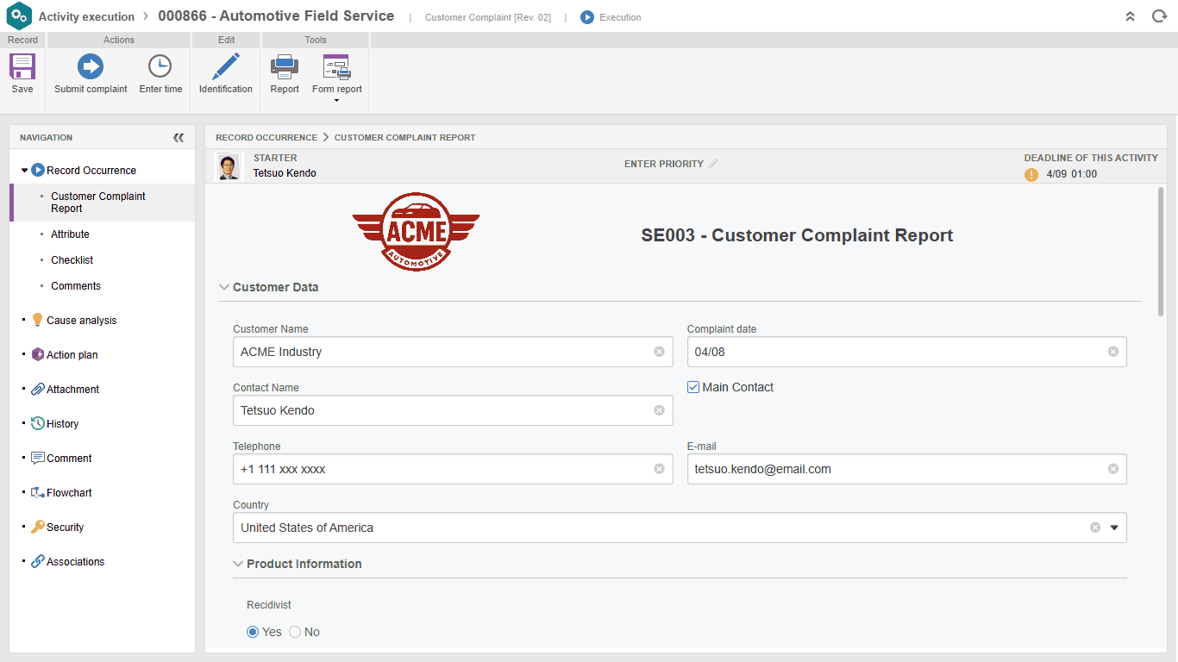This screenshot has height=662, width=1178.
Task: Open the Flowchart view
Action: pyautogui.click(x=68, y=492)
